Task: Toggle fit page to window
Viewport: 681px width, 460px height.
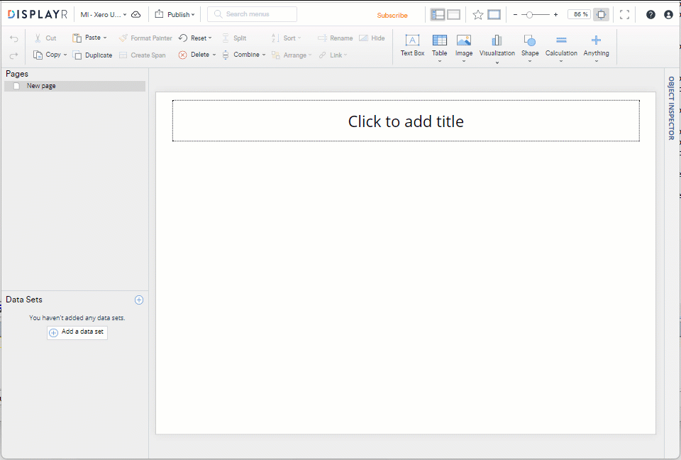Action: [601, 14]
